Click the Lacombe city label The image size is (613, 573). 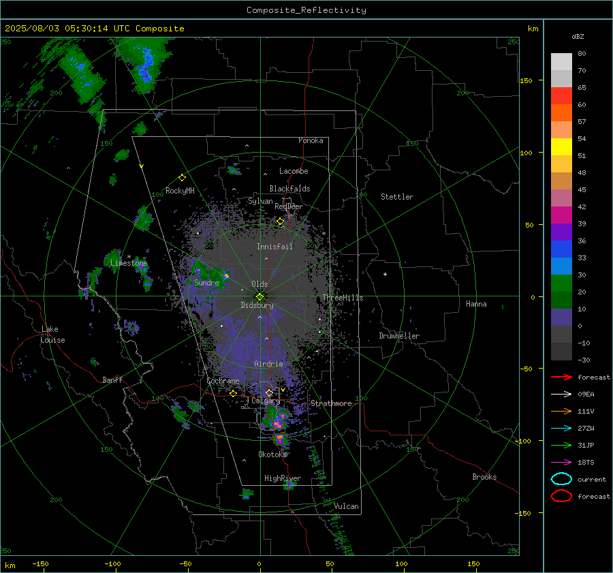click(294, 171)
